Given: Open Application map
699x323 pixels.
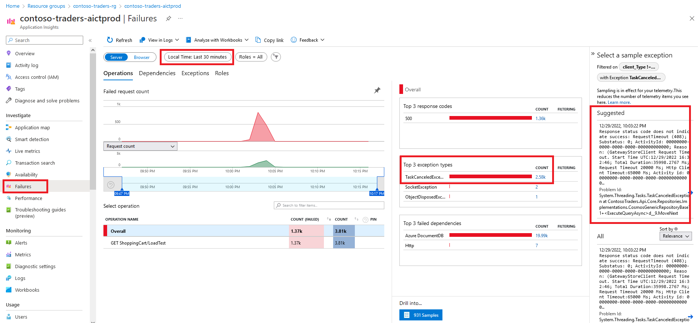Looking at the screenshot, I should (x=32, y=127).
